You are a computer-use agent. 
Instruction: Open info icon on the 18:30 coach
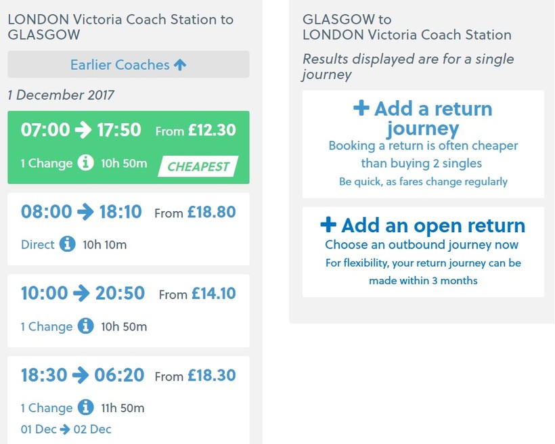point(85,407)
